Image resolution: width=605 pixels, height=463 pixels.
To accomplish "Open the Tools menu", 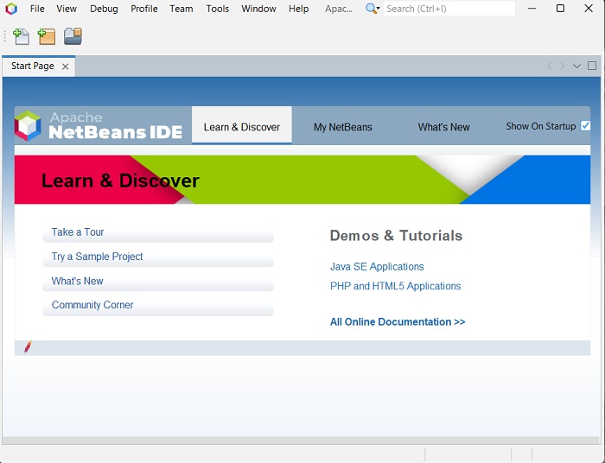I will pos(217,9).
